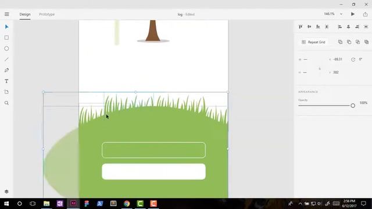This screenshot has height=209, width=372.
Task: Adjust the Opacity slider handle
Action: point(353,106)
